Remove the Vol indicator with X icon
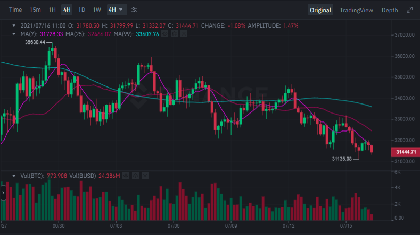420x235 pixels. (x=144, y=175)
